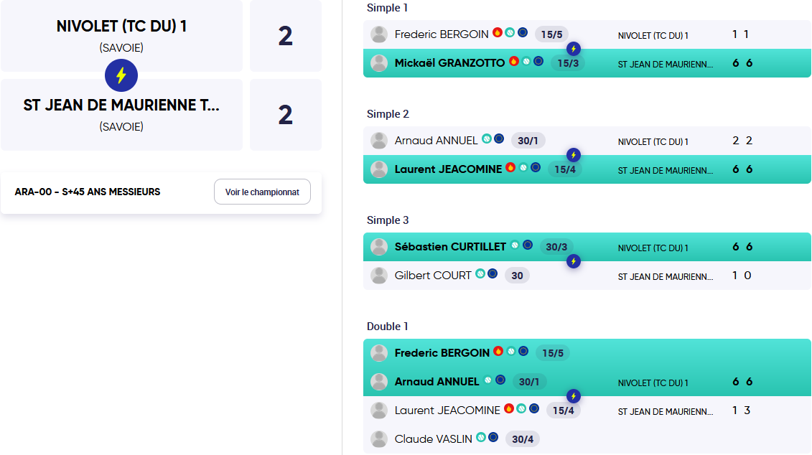This screenshot has width=812, height=455.
Task: Click Gilbert COURT's avatar
Action: tap(379, 276)
